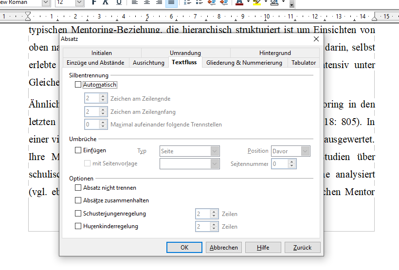Image resolution: width=399 pixels, height=270 pixels.
Task: Align text left via toolbar icon
Action: (x=135, y=2)
